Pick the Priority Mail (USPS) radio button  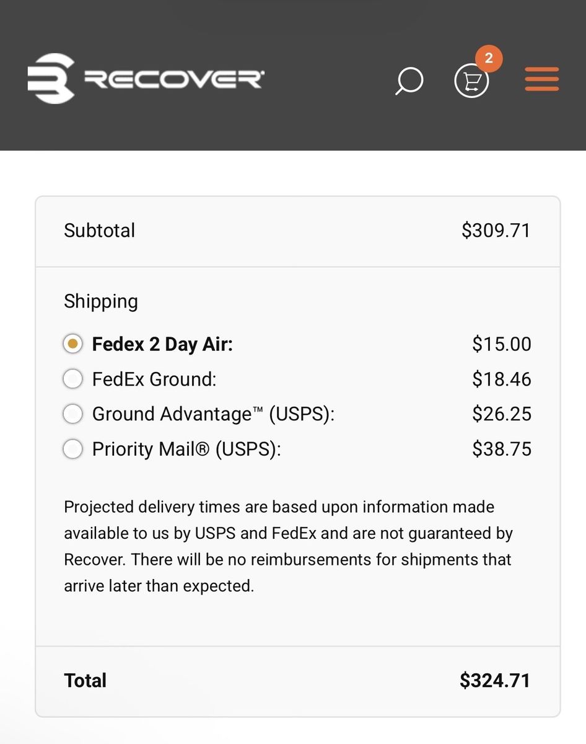pos(73,449)
